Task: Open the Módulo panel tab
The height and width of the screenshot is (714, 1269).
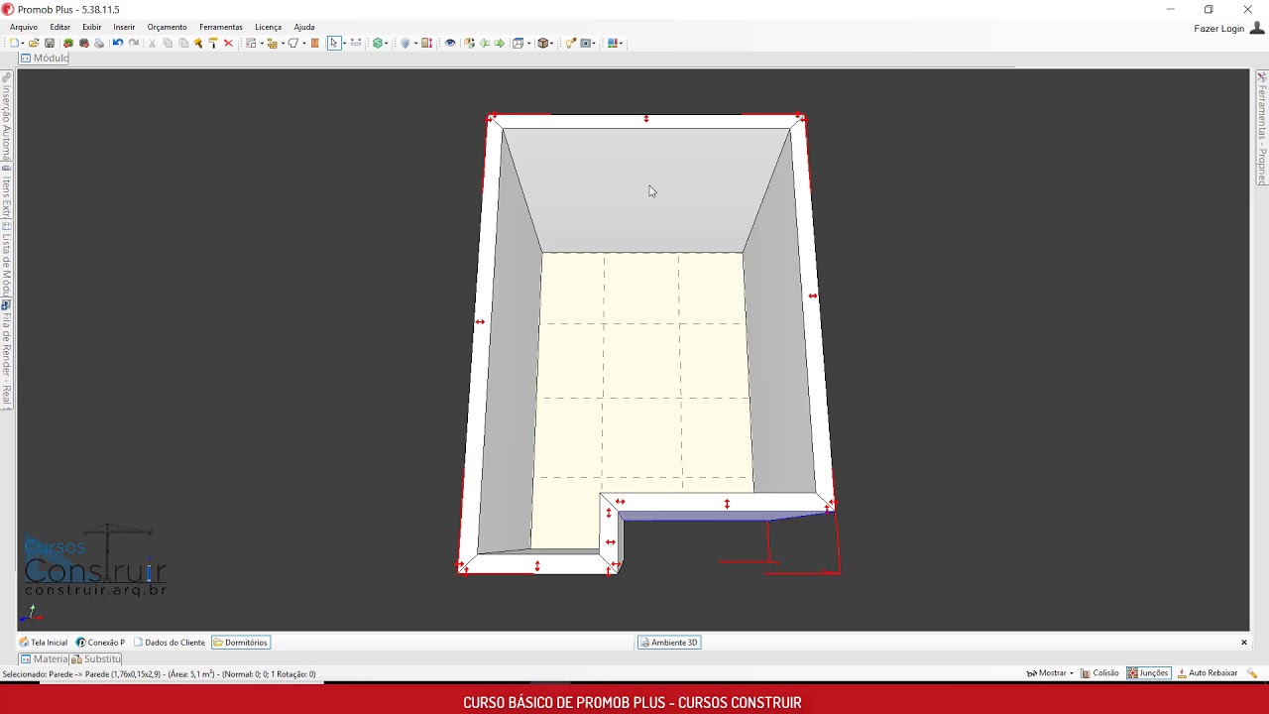Action: [45, 59]
